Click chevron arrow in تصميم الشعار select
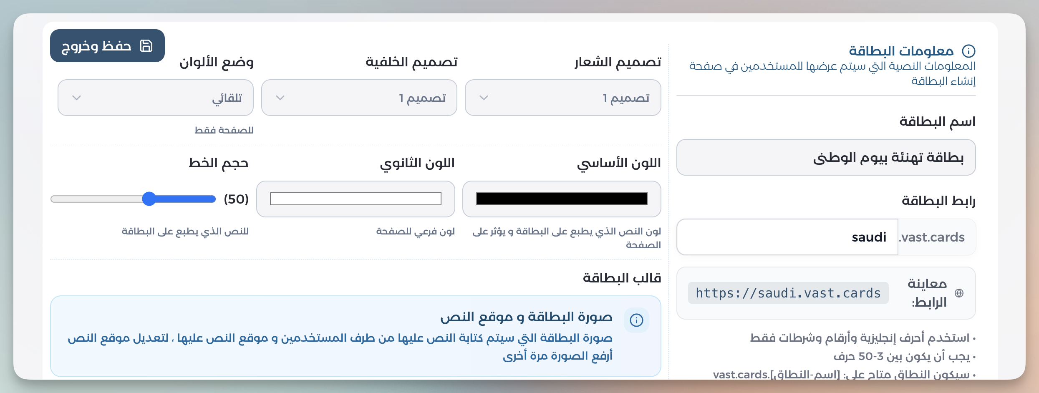This screenshot has width=1039, height=393. (484, 98)
